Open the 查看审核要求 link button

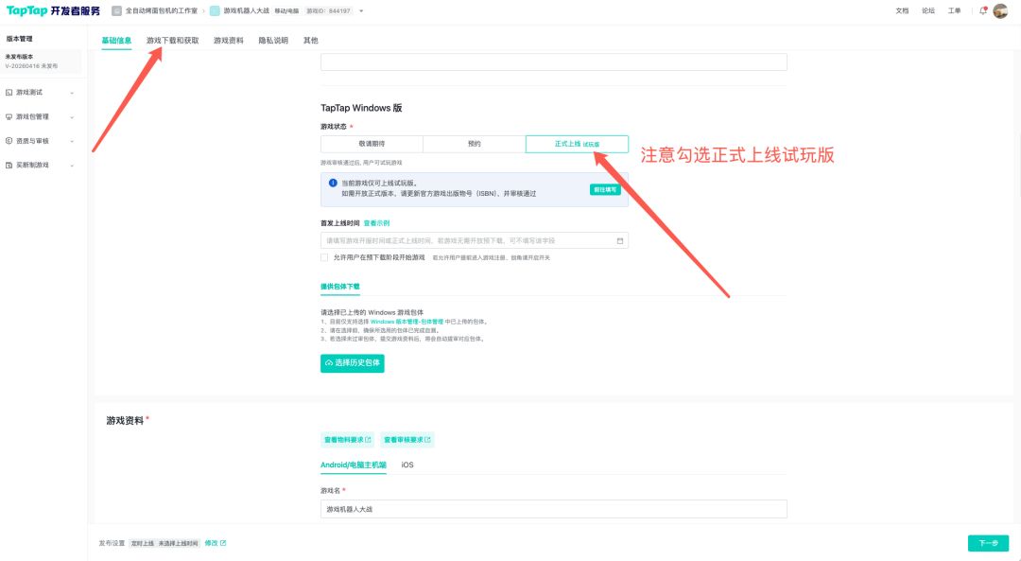tap(407, 440)
